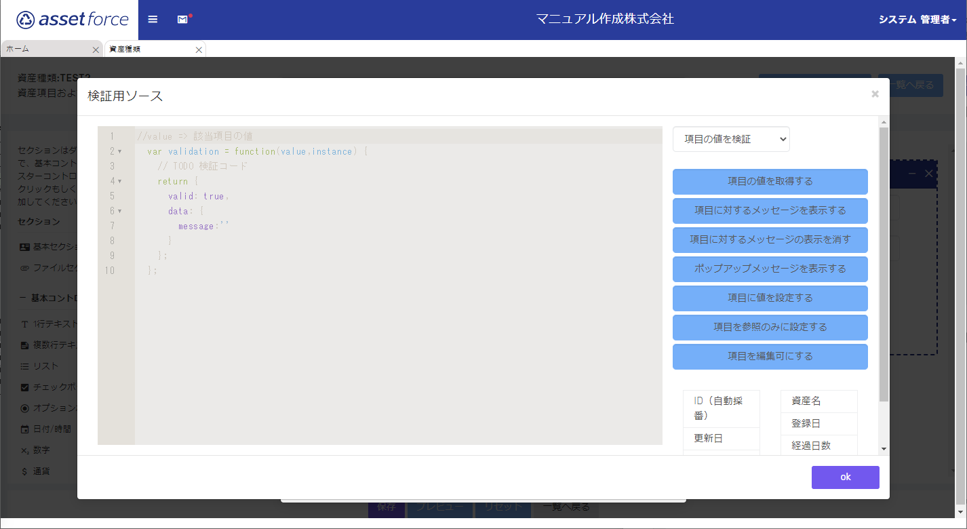This screenshot has height=529, width=967.
Task: Select 資産名 item in list
Action: (819, 401)
